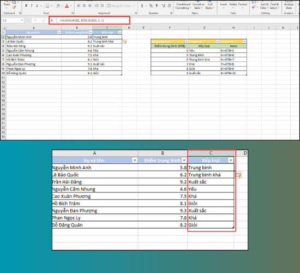This screenshot has height=273, width=300.
Task: Open Insert Function fx button
Action: click(52, 20)
